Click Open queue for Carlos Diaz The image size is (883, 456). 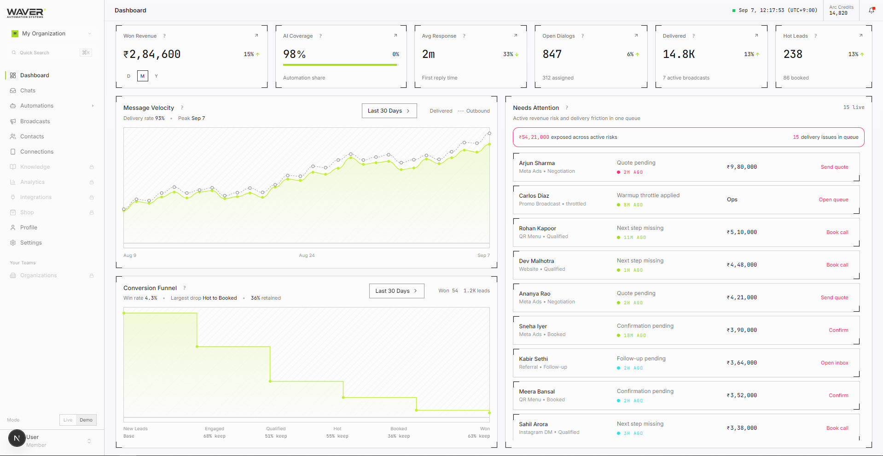point(833,199)
